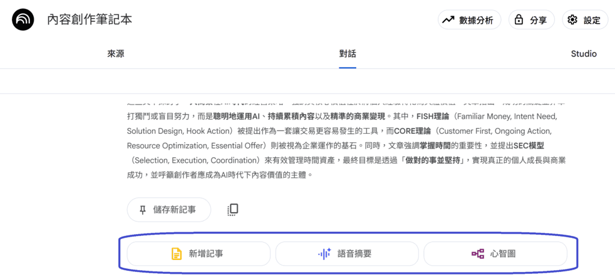
Task: Copy the response using copy icon
Action: pos(233,210)
